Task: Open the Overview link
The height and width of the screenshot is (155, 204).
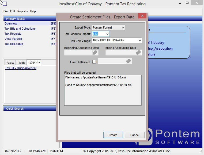Action: [x=11, y=23]
